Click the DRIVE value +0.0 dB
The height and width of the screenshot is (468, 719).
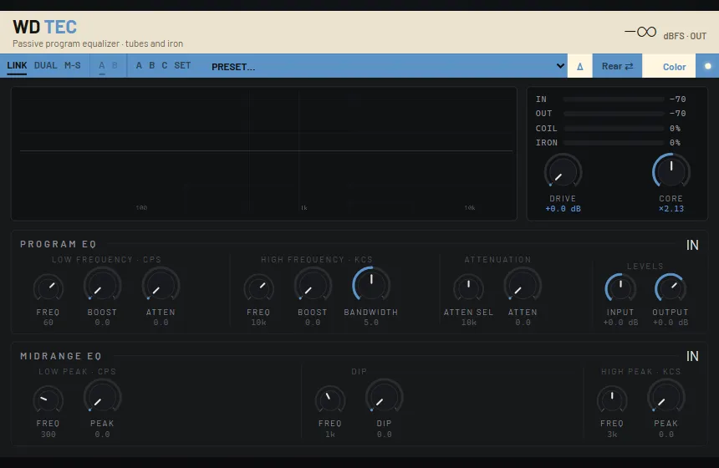point(563,209)
